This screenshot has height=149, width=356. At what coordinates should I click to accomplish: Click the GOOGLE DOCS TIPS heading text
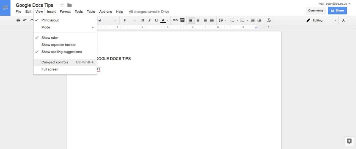(114, 59)
